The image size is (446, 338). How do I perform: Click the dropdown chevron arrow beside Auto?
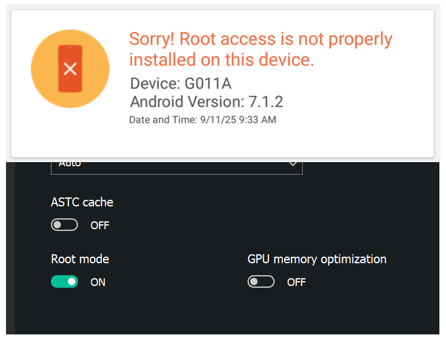(x=293, y=164)
